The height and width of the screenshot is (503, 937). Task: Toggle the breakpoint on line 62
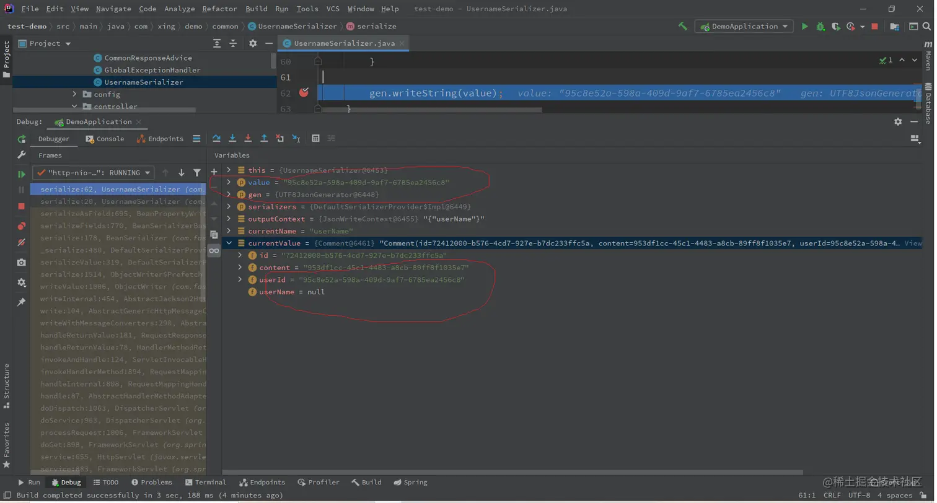304,93
